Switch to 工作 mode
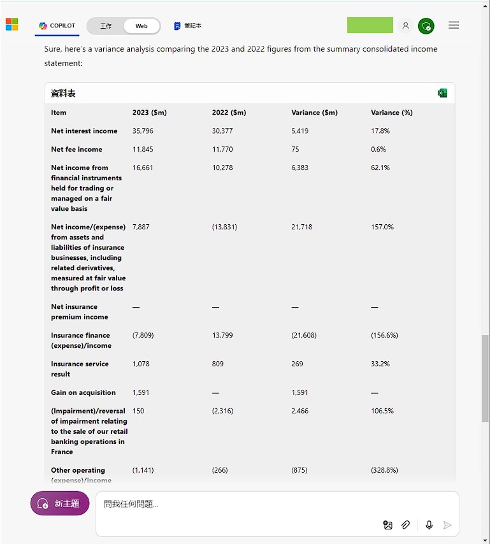 (x=106, y=26)
